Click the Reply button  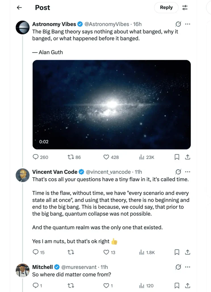[166, 8]
